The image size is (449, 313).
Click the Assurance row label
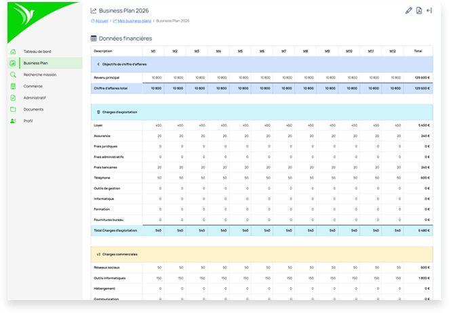tap(102, 136)
